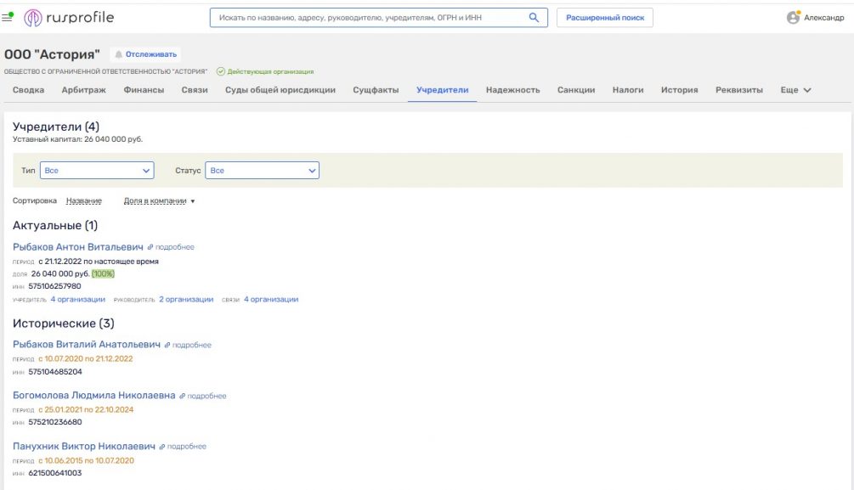
Task: Switch to the Арбитраж tab
Action: point(83,90)
